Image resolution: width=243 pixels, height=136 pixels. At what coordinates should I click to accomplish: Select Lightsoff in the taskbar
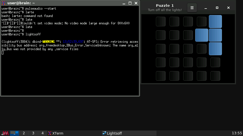pyautogui.click(x=112, y=133)
